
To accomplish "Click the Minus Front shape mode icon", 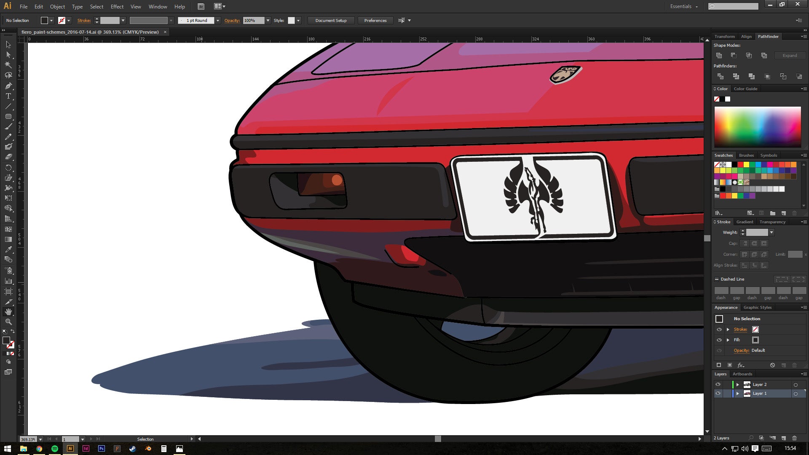I will (734, 55).
